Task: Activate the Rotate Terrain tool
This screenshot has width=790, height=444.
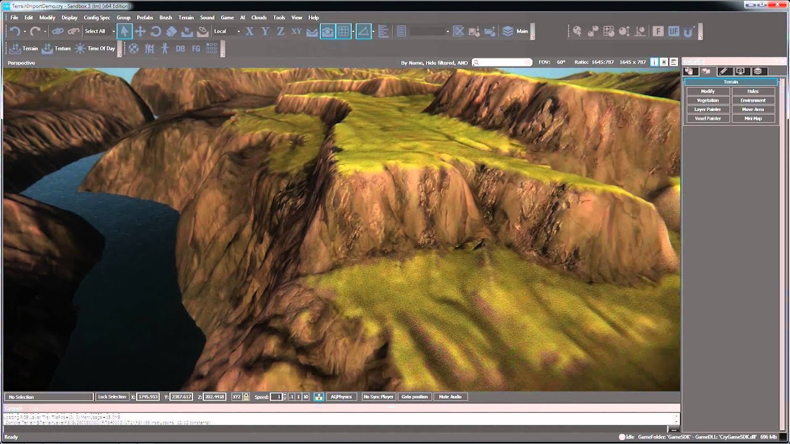Action: click(x=202, y=31)
